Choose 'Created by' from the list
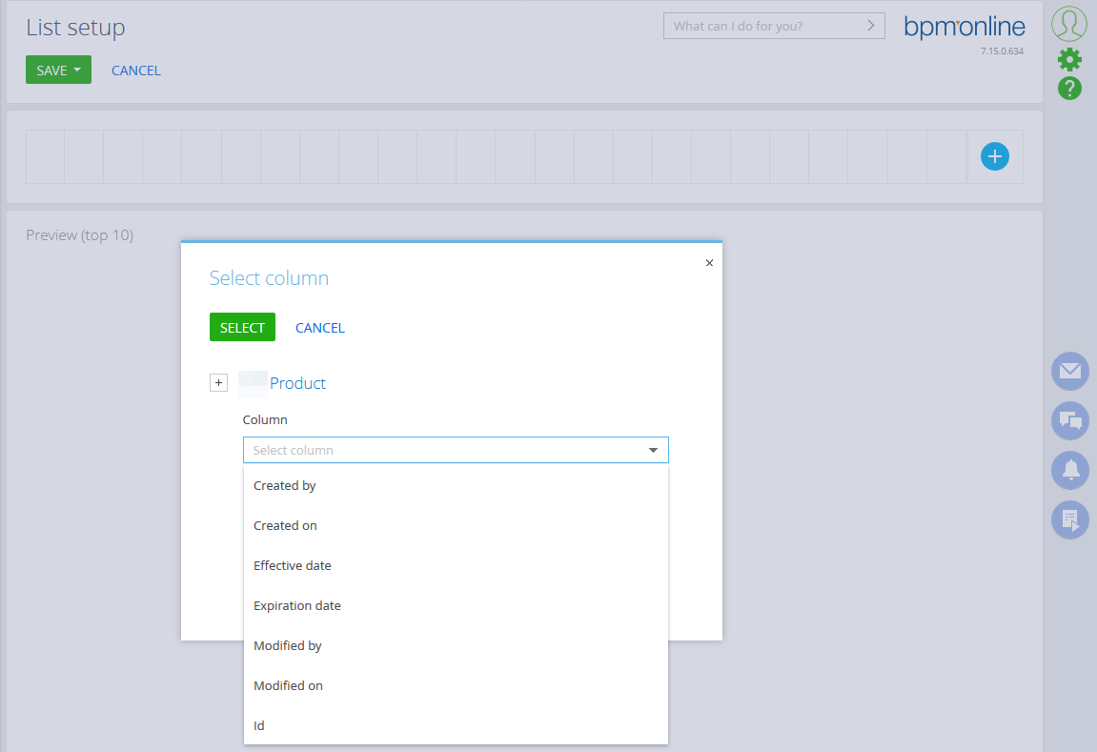The width and height of the screenshot is (1097, 752). (x=456, y=485)
